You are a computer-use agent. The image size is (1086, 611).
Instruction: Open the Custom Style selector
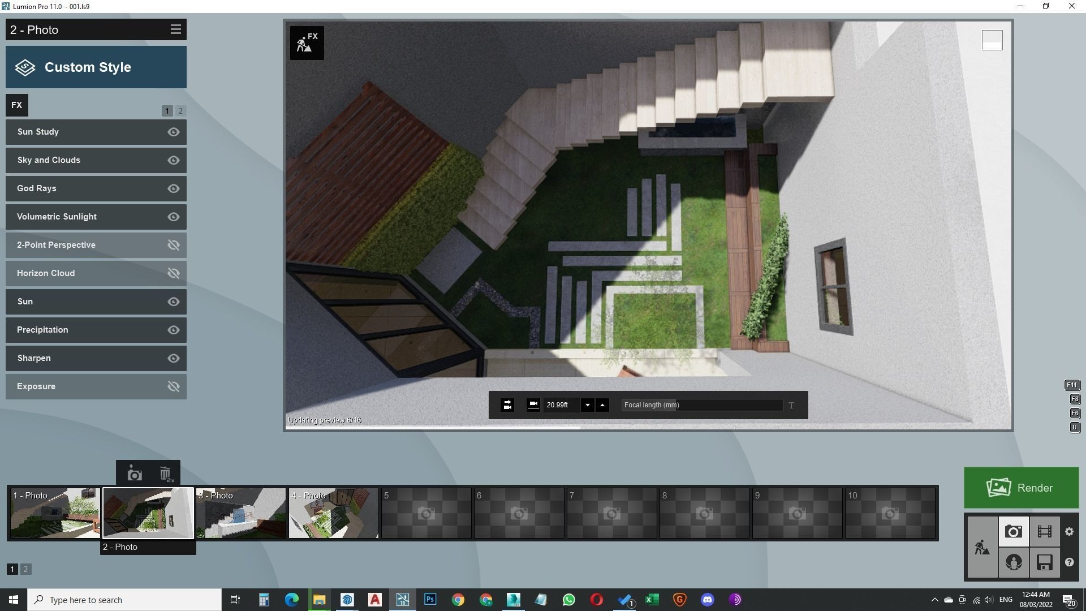click(x=96, y=67)
